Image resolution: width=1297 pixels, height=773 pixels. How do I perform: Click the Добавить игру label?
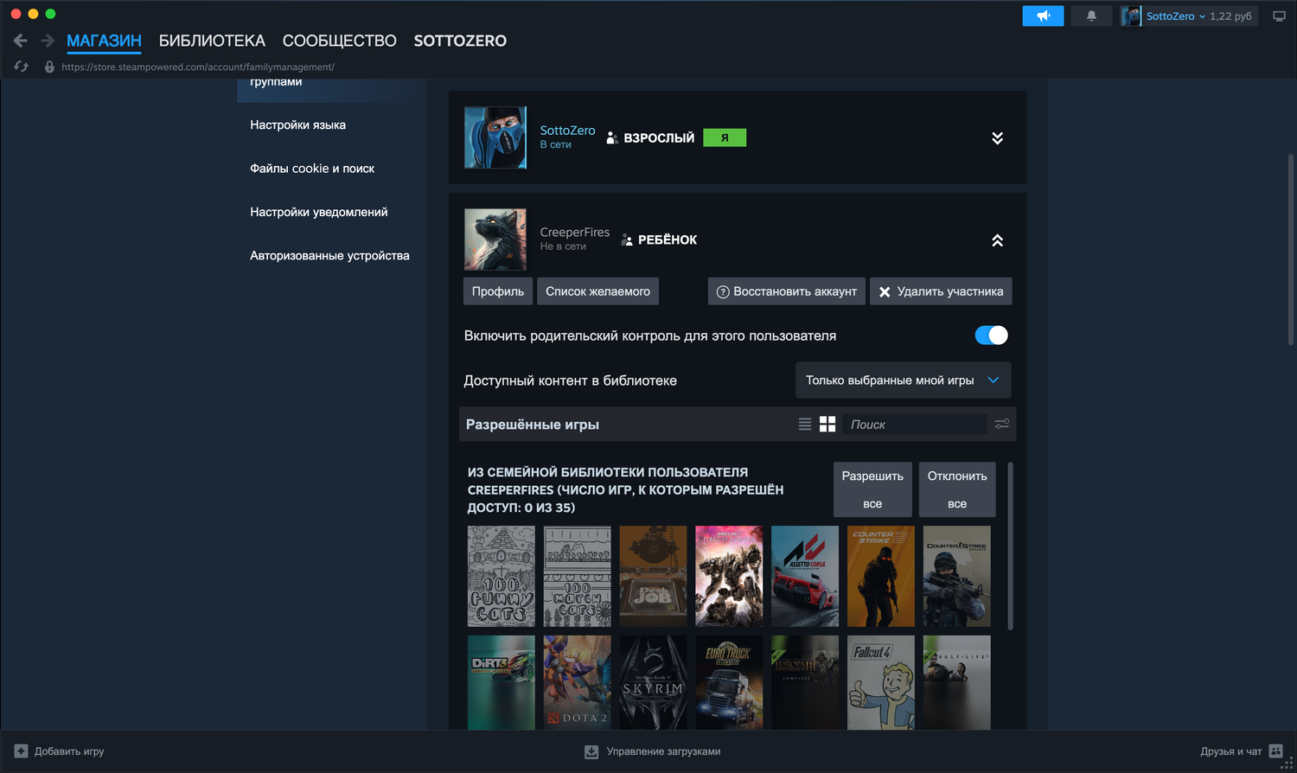pos(69,751)
